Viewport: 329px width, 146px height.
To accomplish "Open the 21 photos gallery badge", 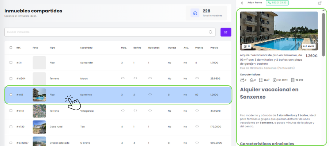I will pyautogui.click(x=246, y=46).
